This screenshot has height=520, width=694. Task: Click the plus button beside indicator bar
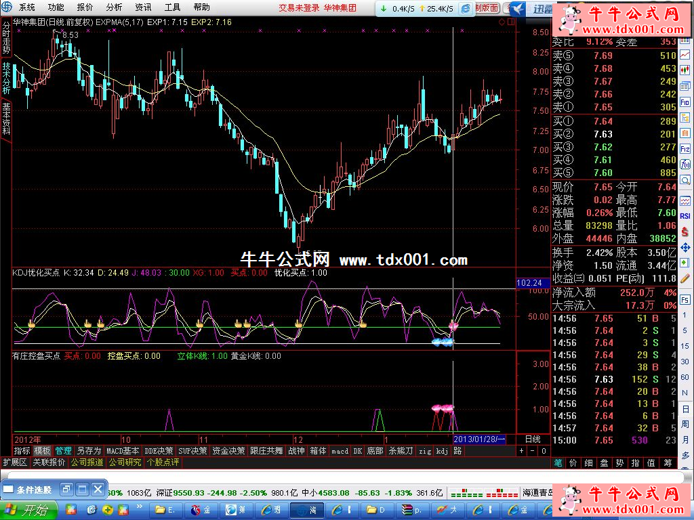pos(522,450)
